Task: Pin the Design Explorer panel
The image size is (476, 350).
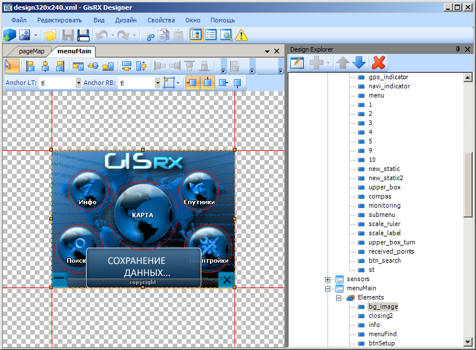Action: 458,49
